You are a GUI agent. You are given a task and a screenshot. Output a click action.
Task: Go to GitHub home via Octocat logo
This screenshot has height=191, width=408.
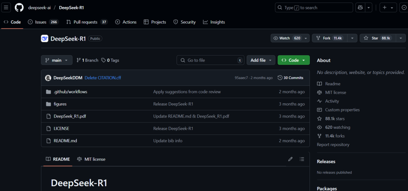tap(19, 8)
